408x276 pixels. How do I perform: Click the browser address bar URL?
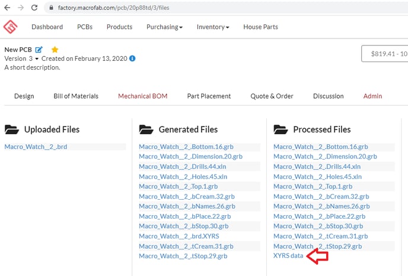click(113, 8)
